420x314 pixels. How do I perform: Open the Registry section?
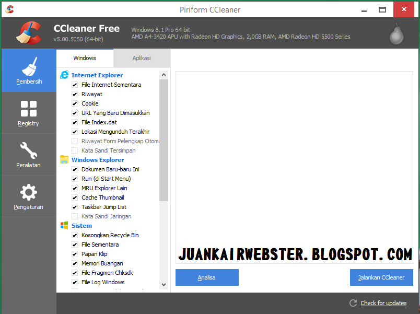(x=29, y=113)
